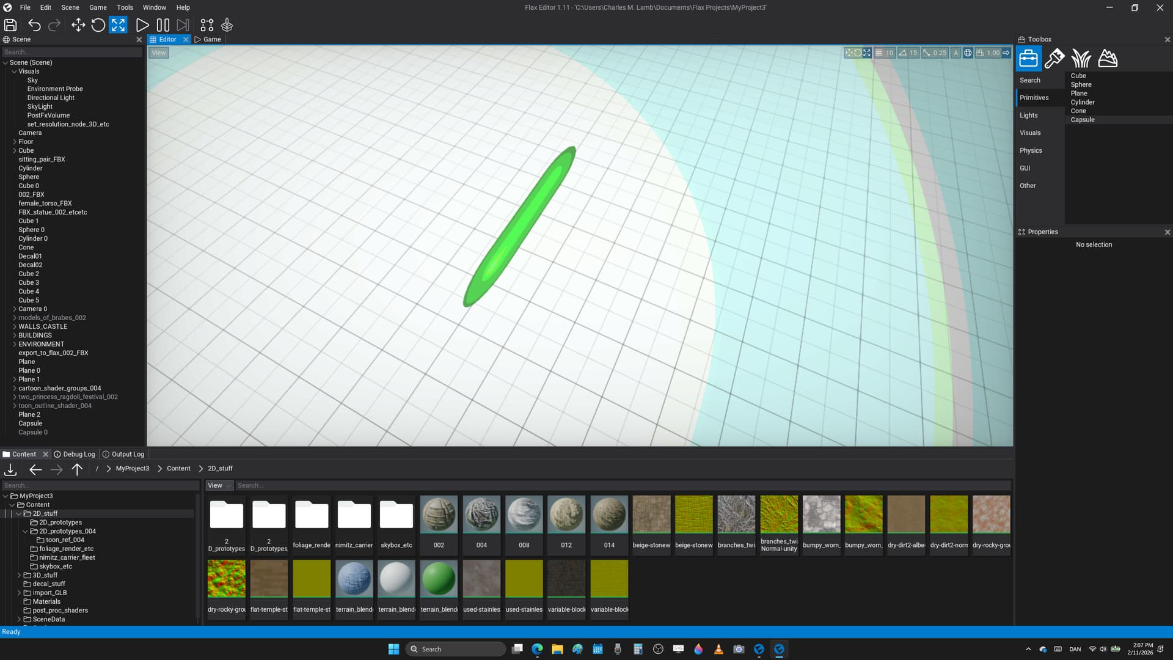Screen dimensions: 1173x660
Task: Expand the WALLS_CASTLE scene node
Action: click(15, 326)
